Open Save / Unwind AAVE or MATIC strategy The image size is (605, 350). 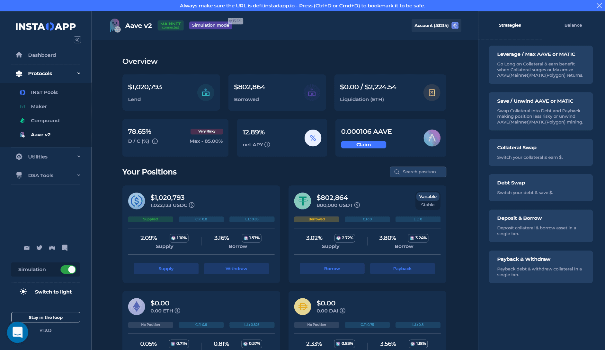click(x=541, y=111)
